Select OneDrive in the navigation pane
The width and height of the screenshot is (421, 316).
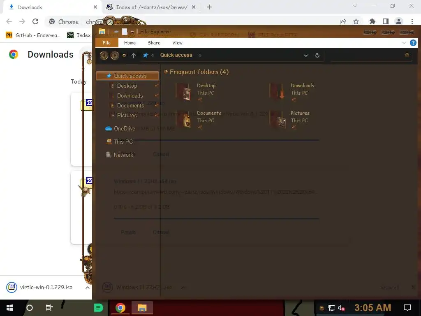click(120, 128)
